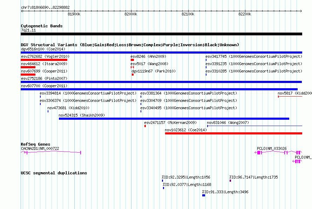Open the PCLO|NM_033026 gene label
This screenshot has height=209, width=312.
point(272,148)
